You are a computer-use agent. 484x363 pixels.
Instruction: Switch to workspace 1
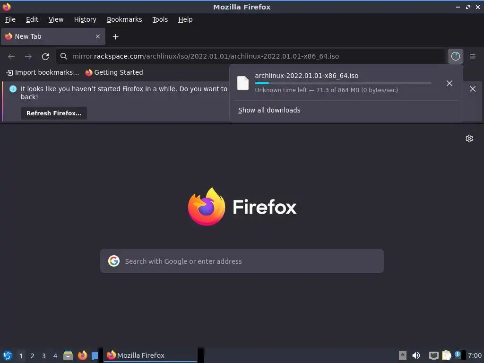pyautogui.click(x=21, y=355)
